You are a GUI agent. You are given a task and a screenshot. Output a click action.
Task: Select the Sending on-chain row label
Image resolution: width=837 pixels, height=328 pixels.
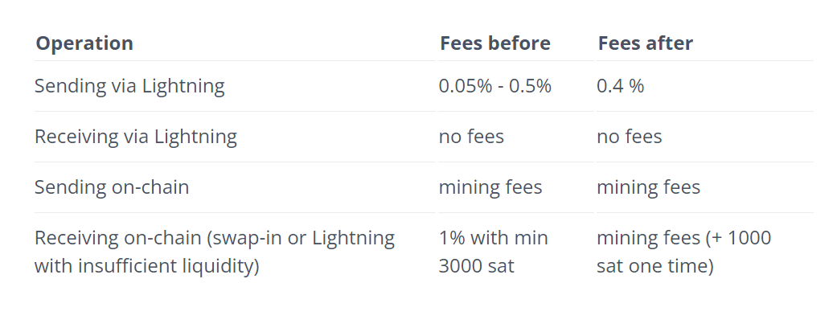112,187
